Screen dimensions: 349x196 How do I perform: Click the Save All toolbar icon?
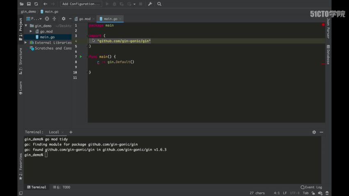(x=29, y=4)
